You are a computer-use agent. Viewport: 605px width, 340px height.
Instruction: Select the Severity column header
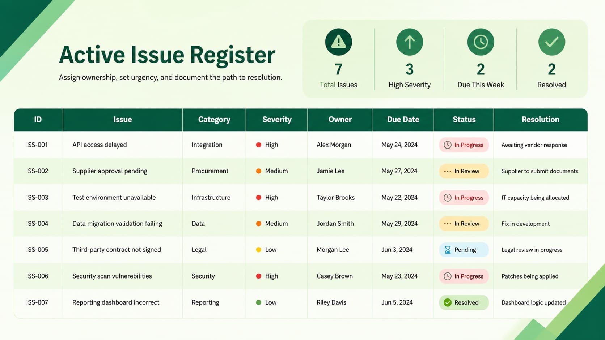point(277,120)
